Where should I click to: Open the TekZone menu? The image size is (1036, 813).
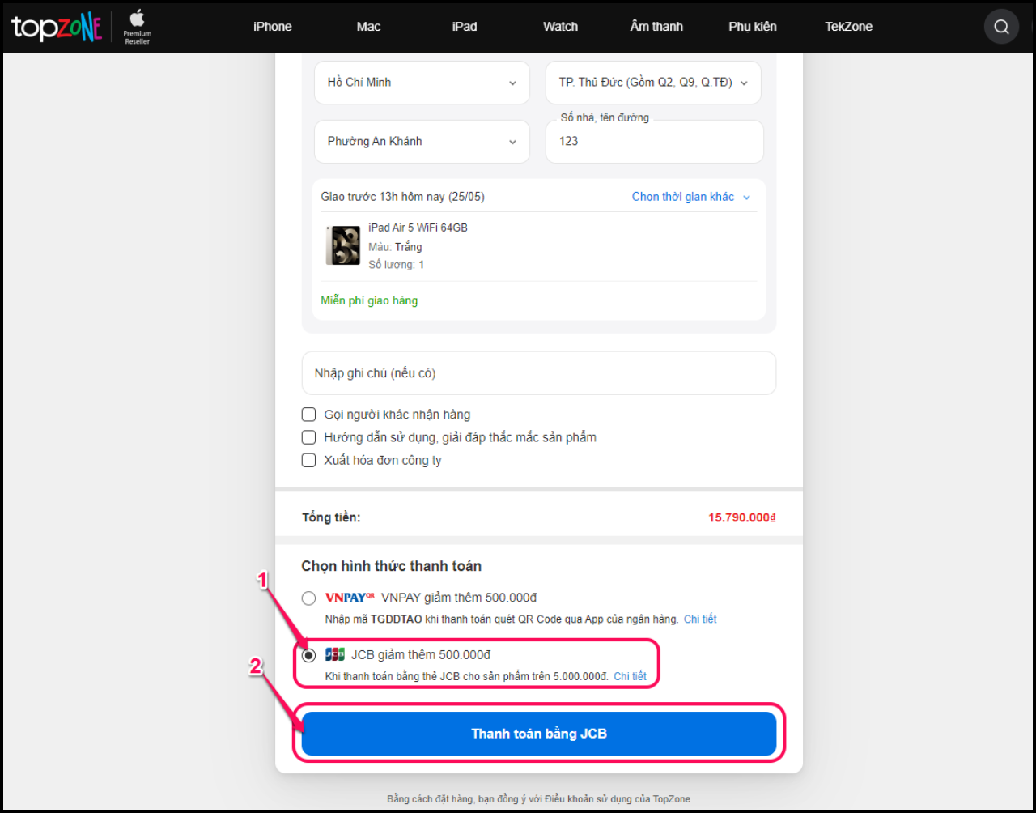point(848,27)
